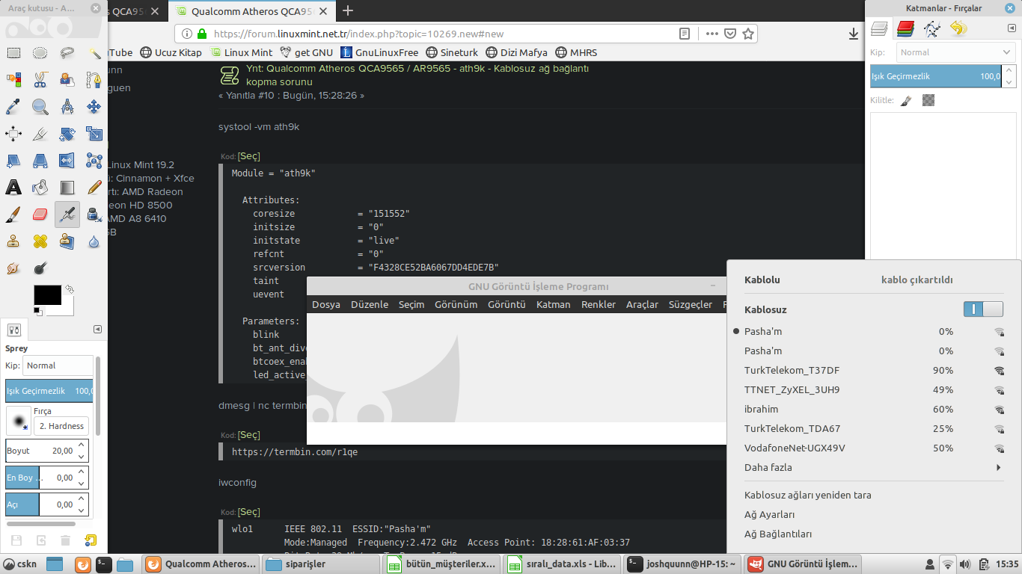Select the Text tool
Image resolution: width=1022 pixels, height=574 pixels.
coord(13,188)
